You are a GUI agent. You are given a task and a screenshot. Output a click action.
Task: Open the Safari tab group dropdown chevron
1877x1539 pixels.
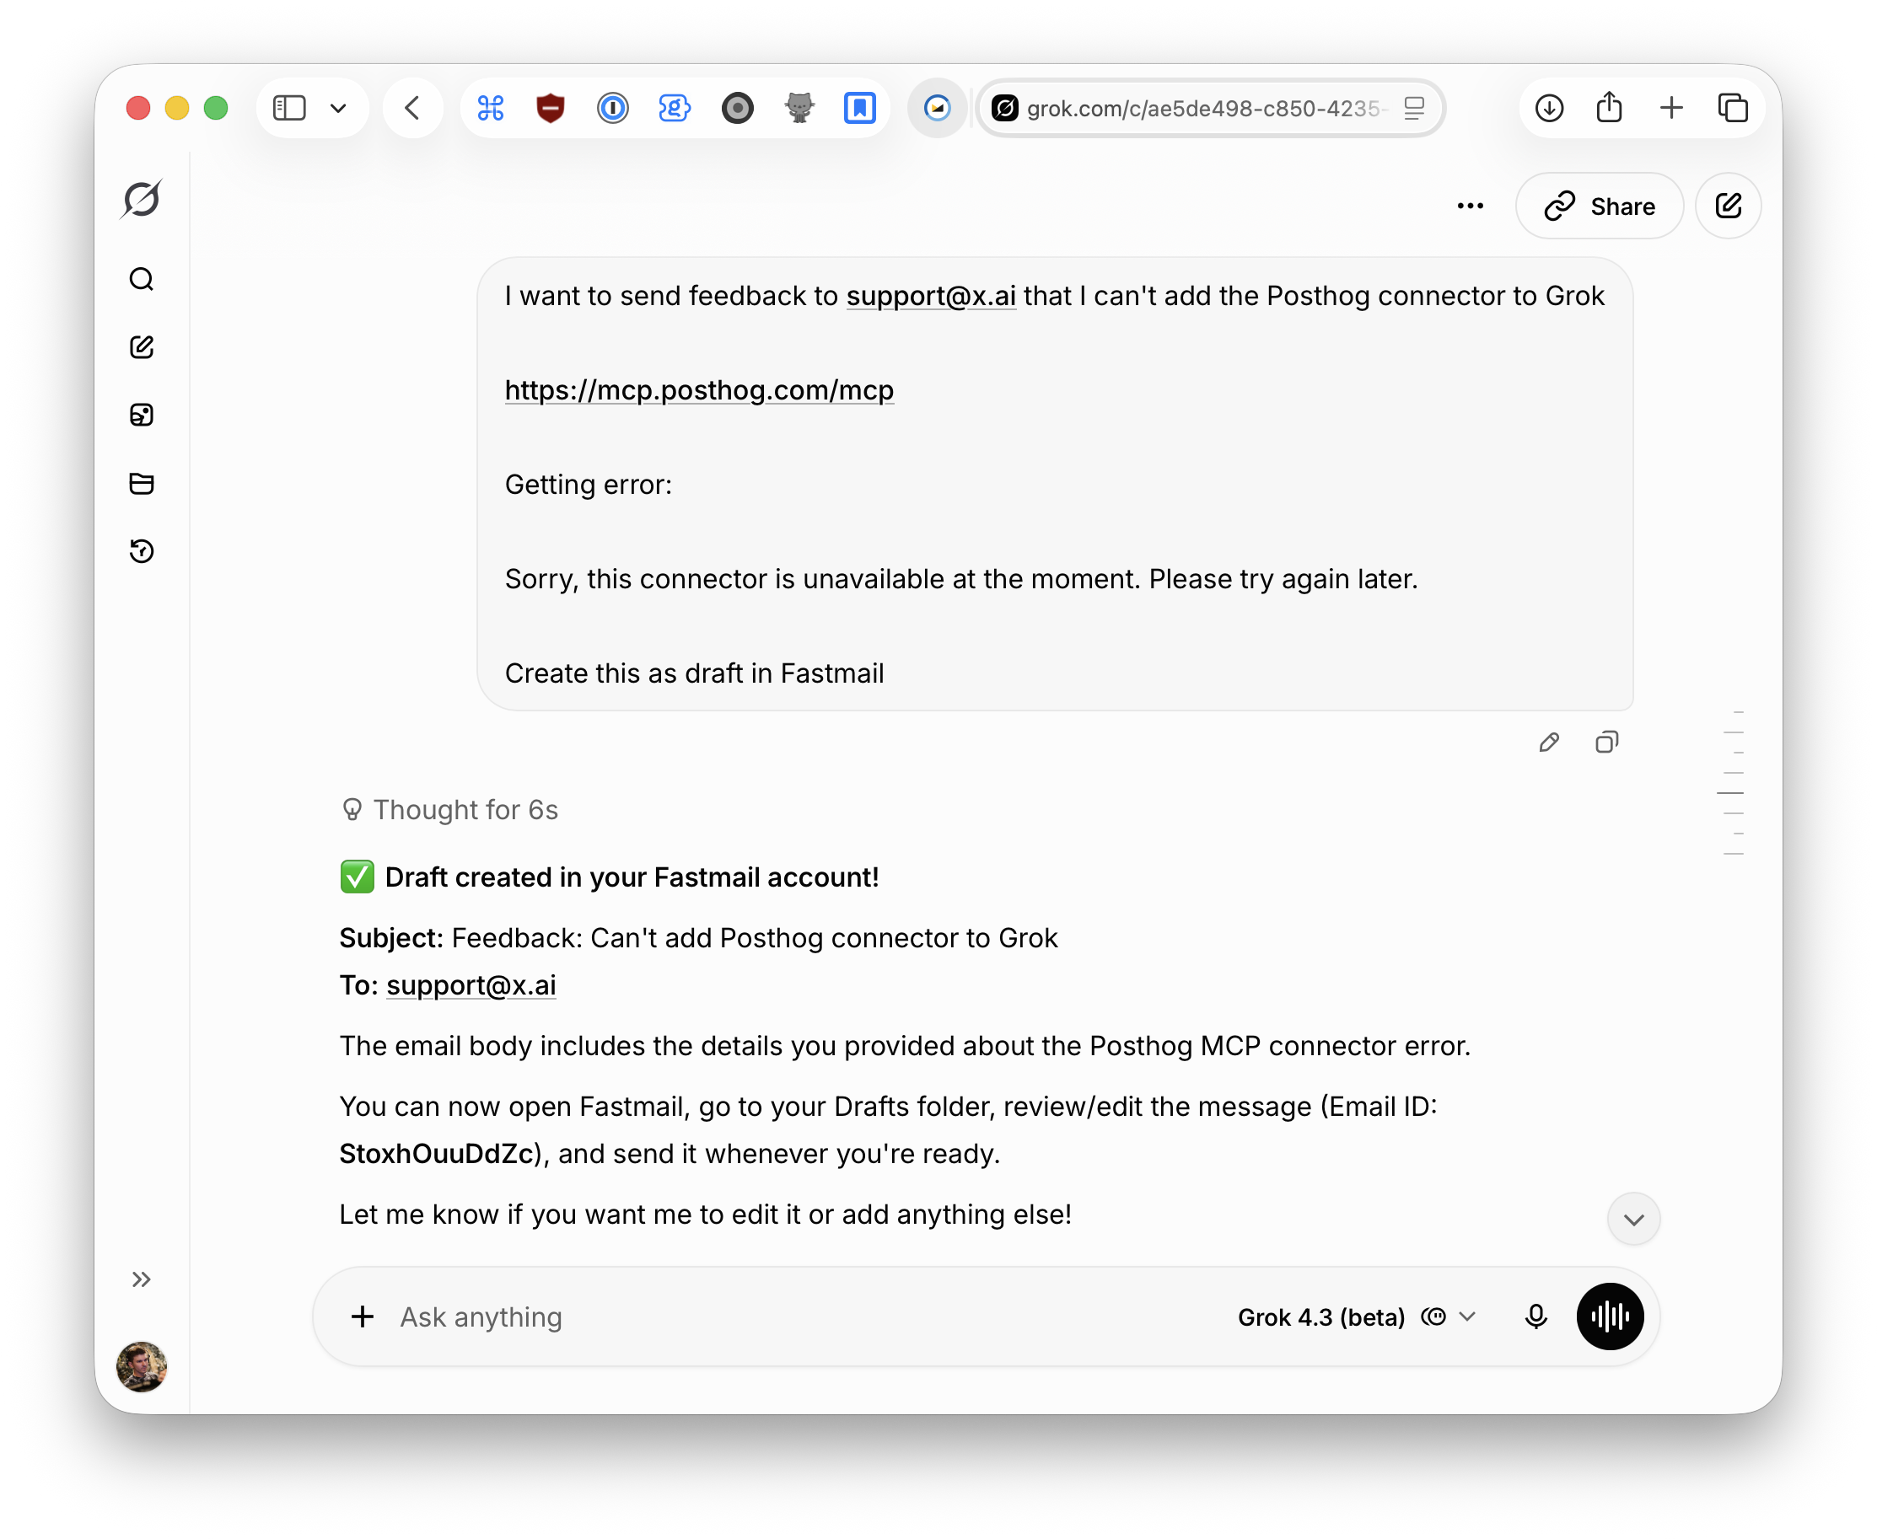(338, 108)
